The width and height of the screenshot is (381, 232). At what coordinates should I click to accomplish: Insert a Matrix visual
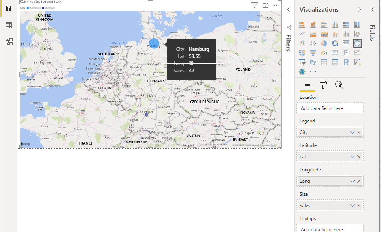coord(335,62)
